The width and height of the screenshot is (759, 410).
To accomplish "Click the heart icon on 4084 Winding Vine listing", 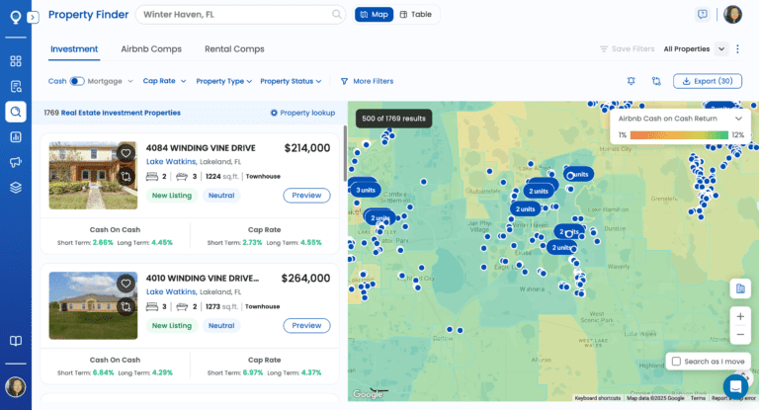I will 126,153.
